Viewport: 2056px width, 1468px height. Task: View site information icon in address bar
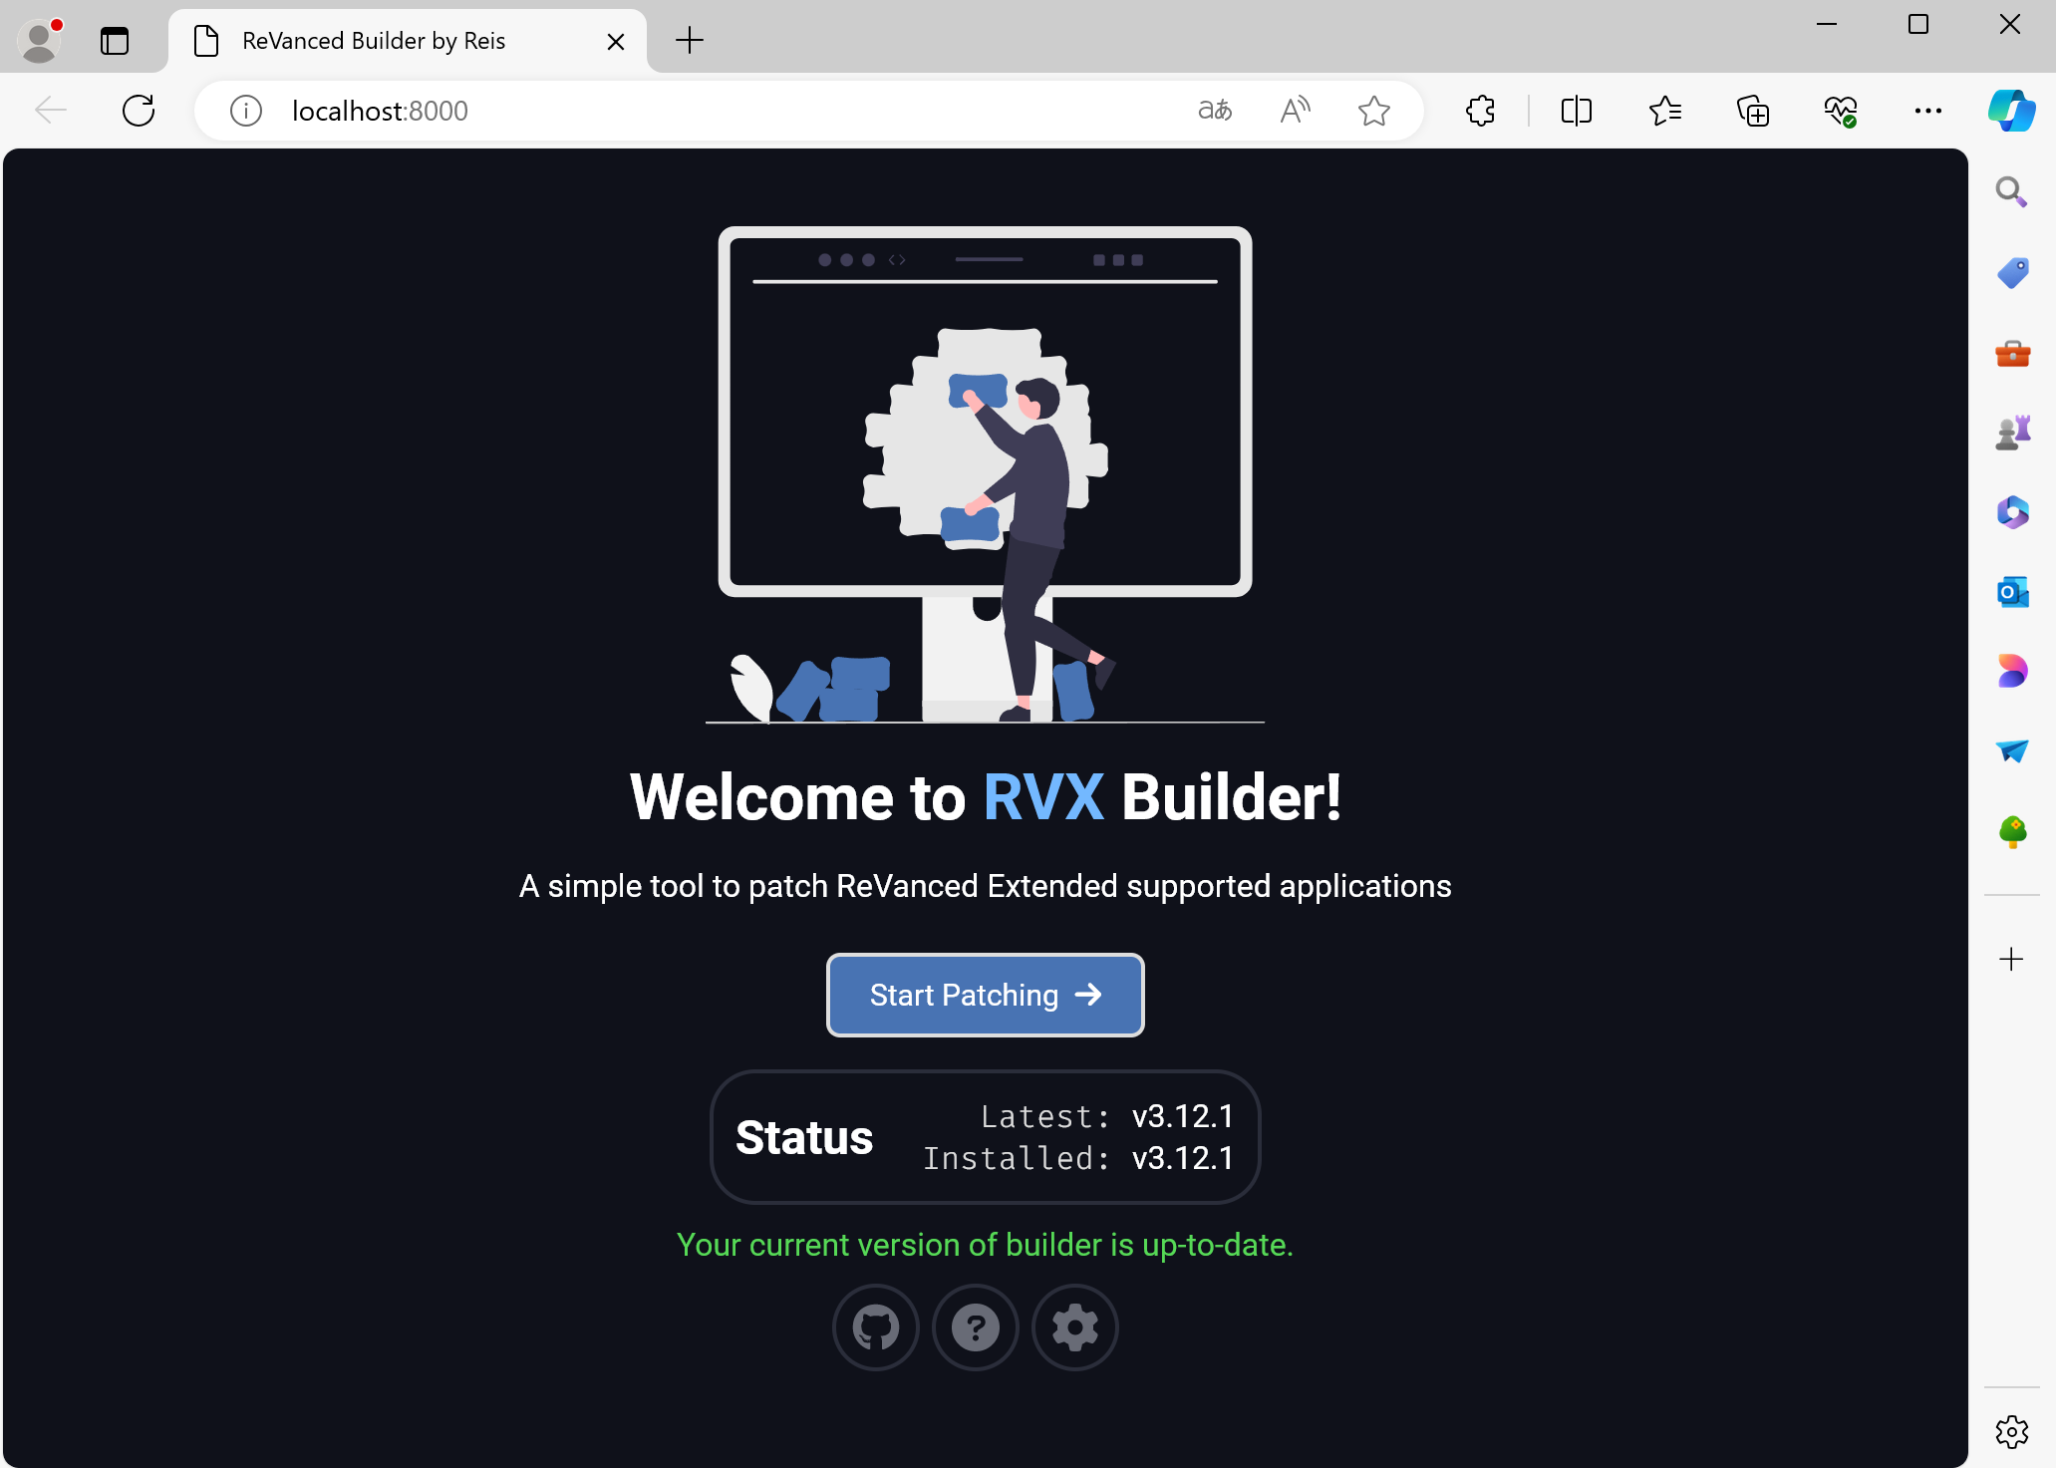246,111
